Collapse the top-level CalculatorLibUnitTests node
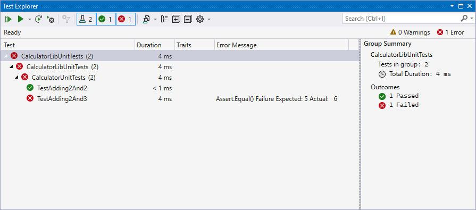This screenshot has height=210, width=476. pos(6,56)
